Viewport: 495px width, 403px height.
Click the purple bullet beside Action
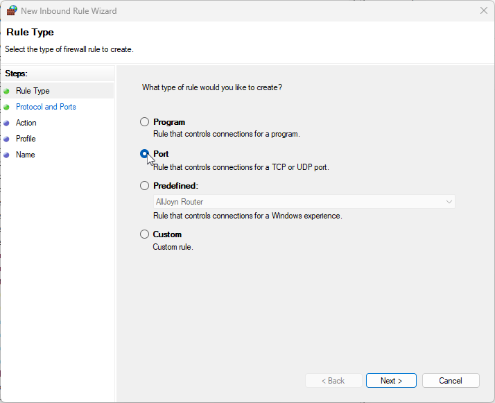[x=7, y=123]
